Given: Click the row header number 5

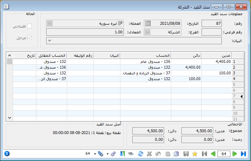Looking at the screenshot, I should 238,84.
